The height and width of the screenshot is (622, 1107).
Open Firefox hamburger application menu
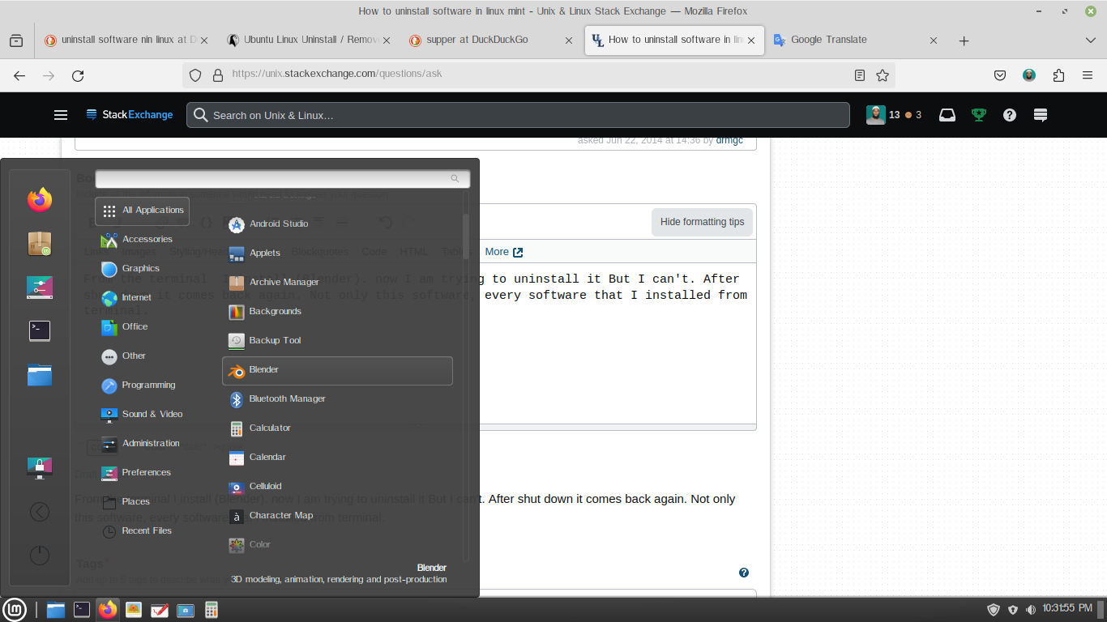pos(1088,75)
